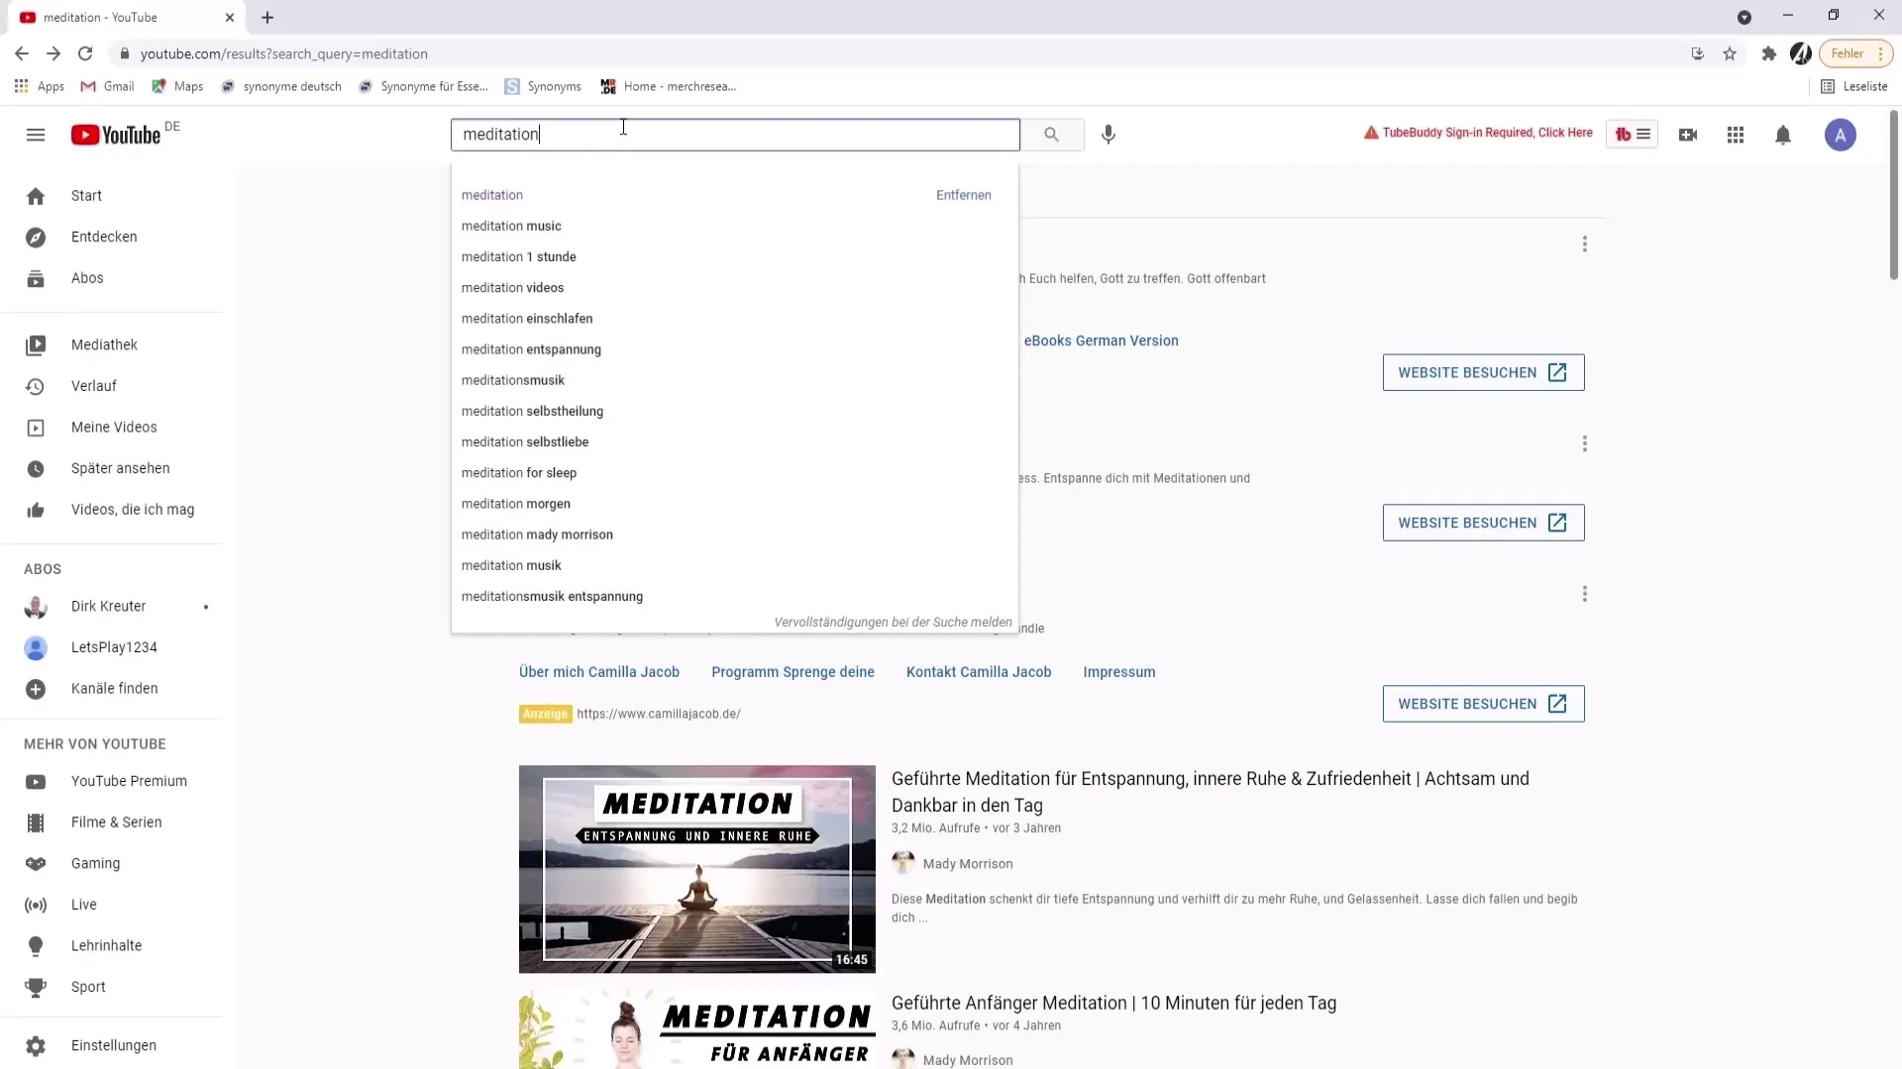Image resolution: width=1902 pixels, height=1069 pixels.
Task: Select 'meditation music' autocomplete suggestion
Action: pos(511,226)
